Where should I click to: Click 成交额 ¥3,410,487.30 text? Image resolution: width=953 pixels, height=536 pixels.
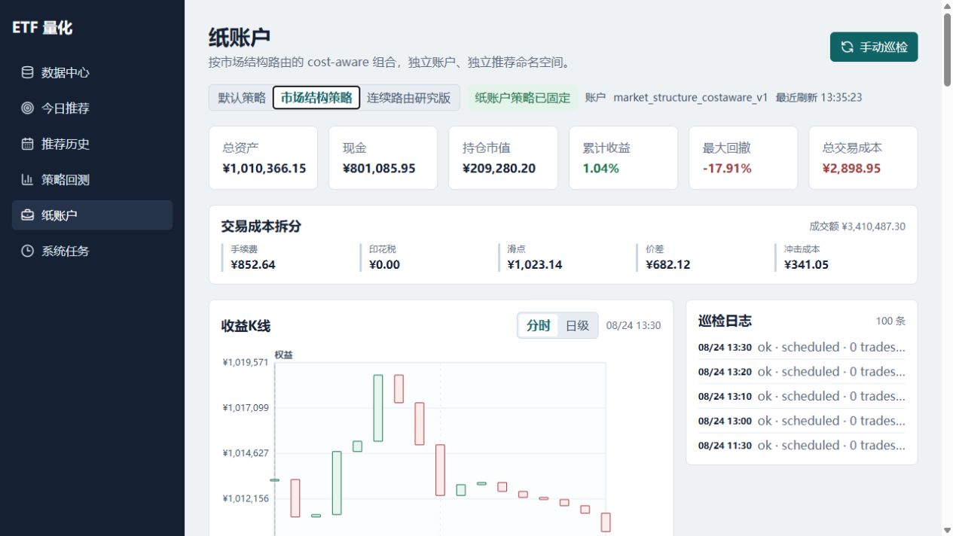[x=857, y=227]
